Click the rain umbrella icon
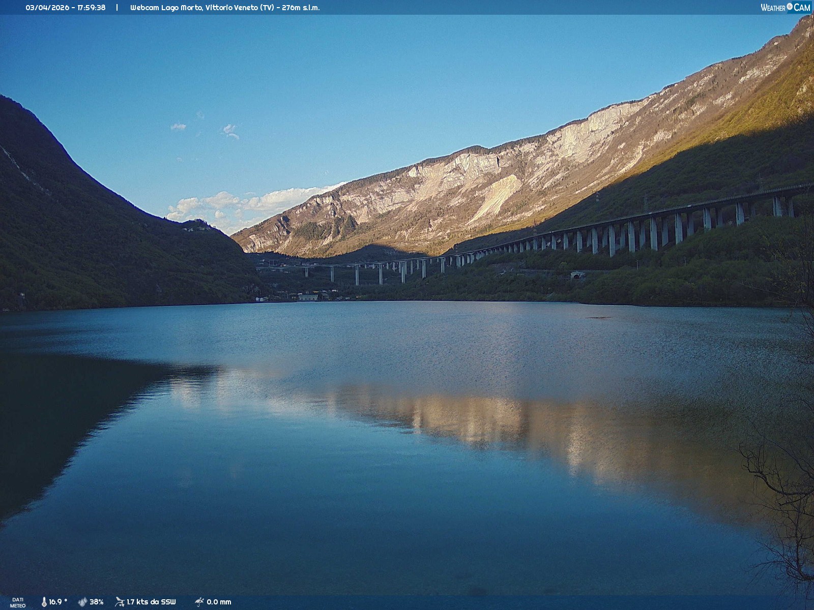 pyautogui.click(x=199, y=602)
